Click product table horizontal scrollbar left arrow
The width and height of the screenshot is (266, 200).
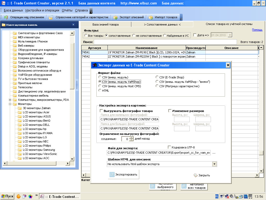83,175
